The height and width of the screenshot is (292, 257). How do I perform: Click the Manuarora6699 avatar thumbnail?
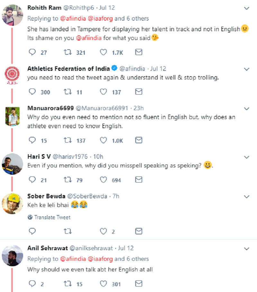click(13, 116)
